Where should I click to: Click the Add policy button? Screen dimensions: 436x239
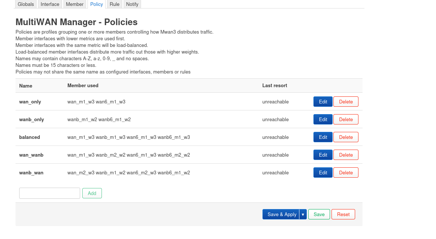pyautogui.click(x=92, y=193)
